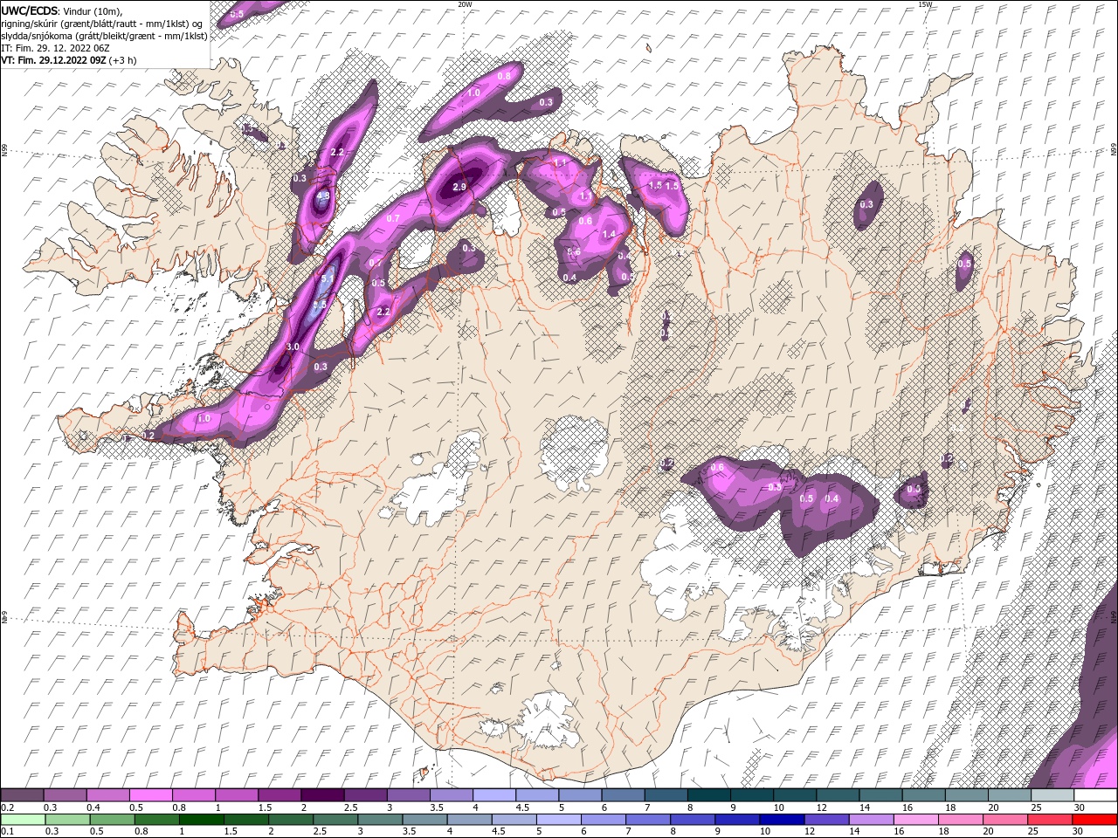The image size is (1118, 838).
Task: Pick upper legend swatch labeled 0.2
Action: (22, 795)
